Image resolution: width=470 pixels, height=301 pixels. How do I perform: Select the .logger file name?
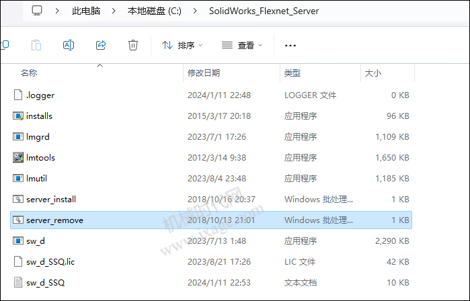tap(40, 95)
